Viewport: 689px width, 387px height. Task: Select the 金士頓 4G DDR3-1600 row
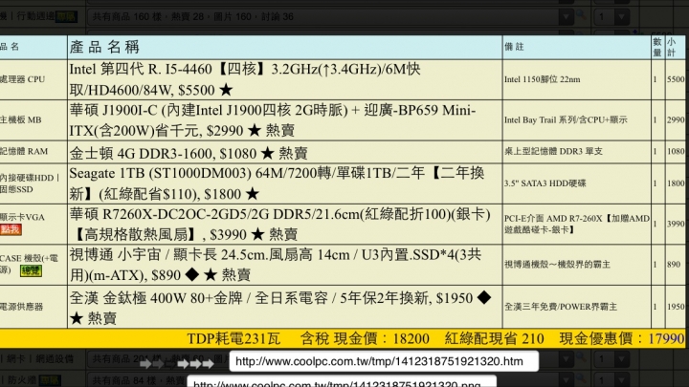(285, 152)
